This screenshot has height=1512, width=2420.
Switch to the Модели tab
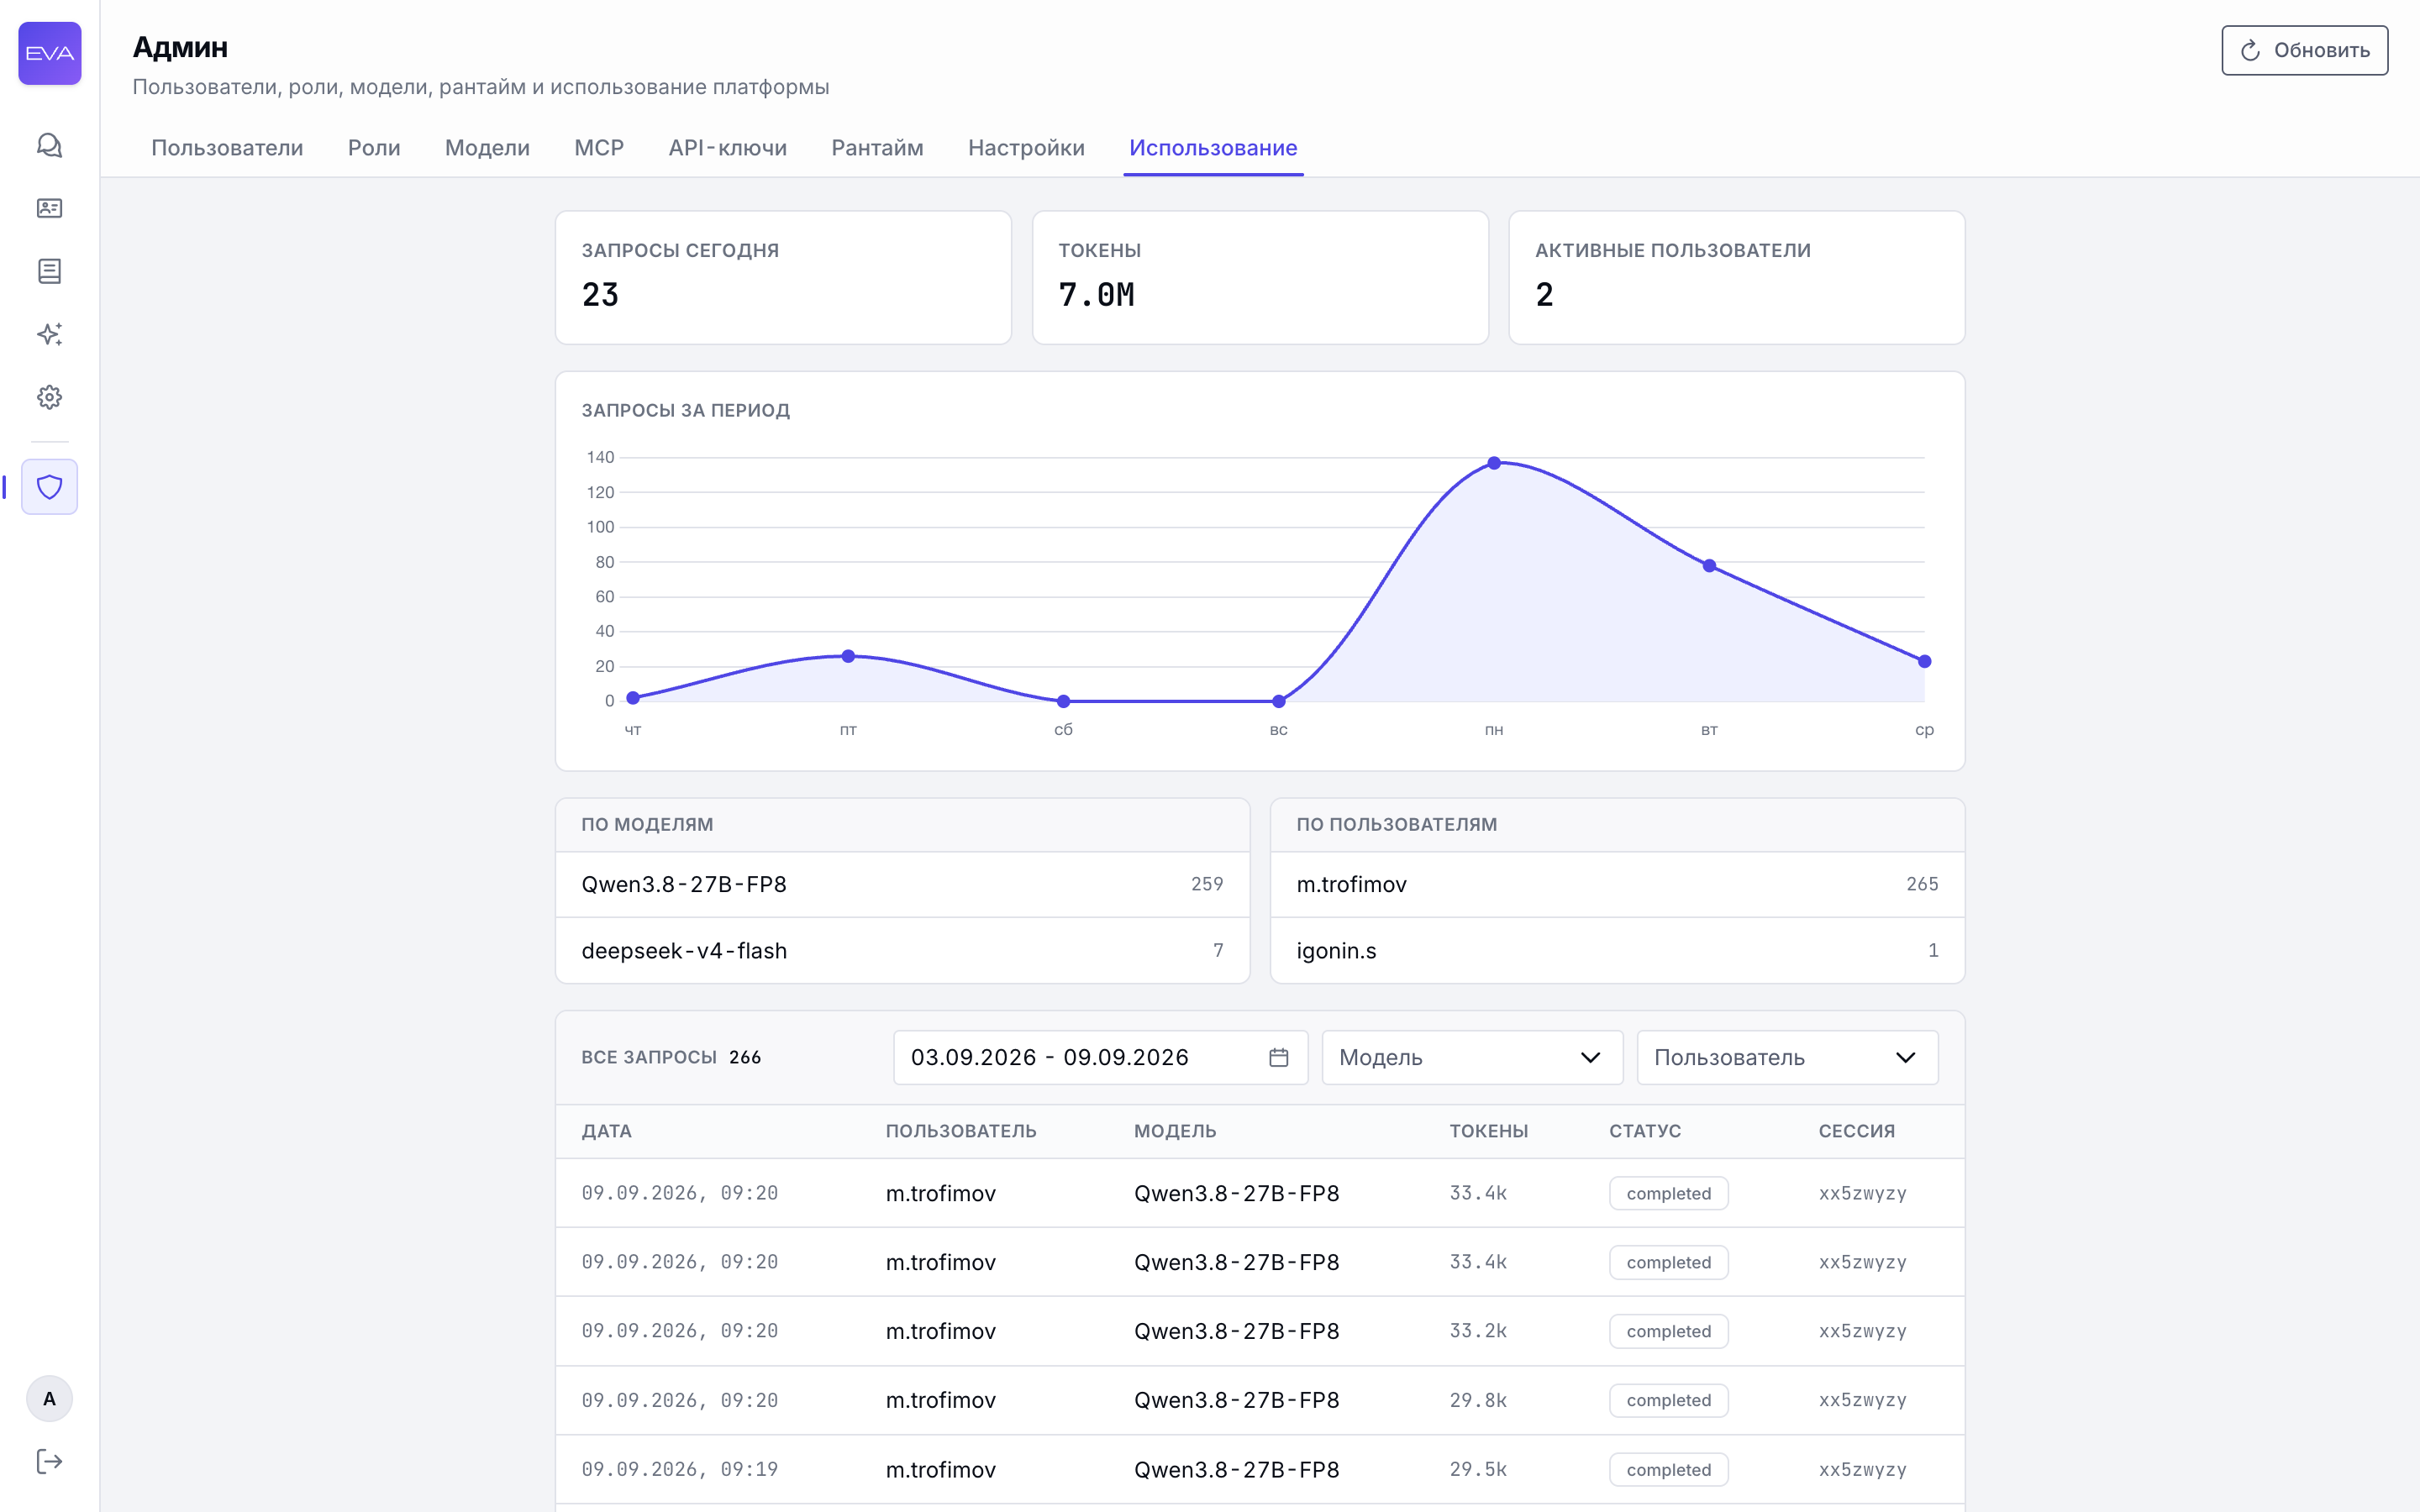coord(487,148)
